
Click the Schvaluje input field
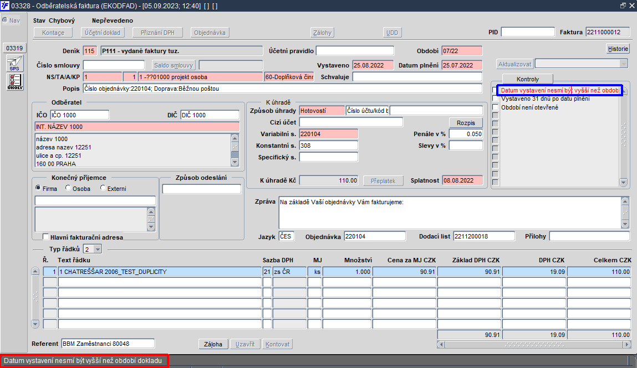(x=417, y=76)
